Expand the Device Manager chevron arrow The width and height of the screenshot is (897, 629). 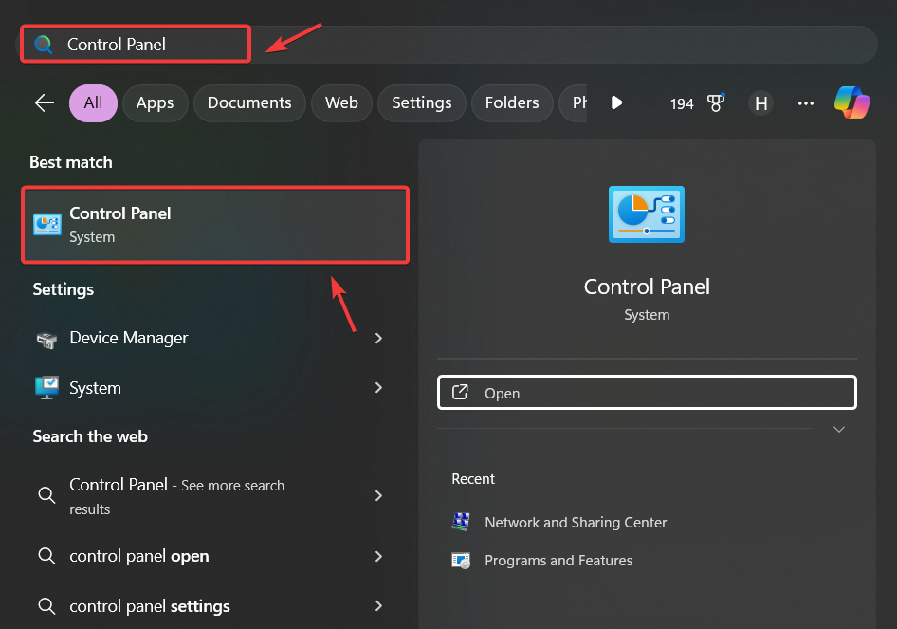[378, 339]
